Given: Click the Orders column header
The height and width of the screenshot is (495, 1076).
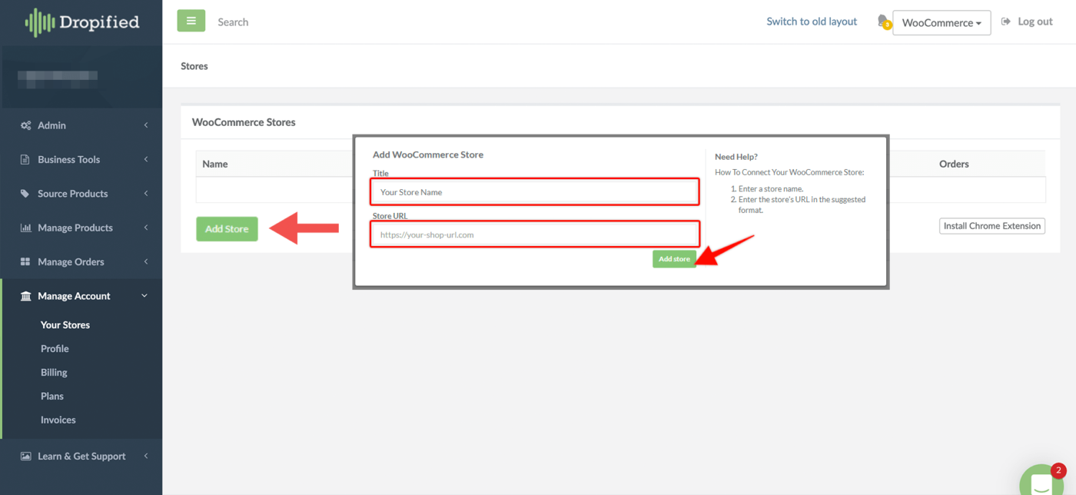Looking at the screenshot, I should point(954,164).
